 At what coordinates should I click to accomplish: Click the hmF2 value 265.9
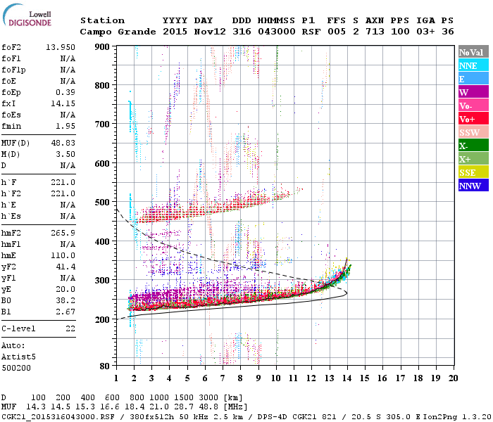63,233
